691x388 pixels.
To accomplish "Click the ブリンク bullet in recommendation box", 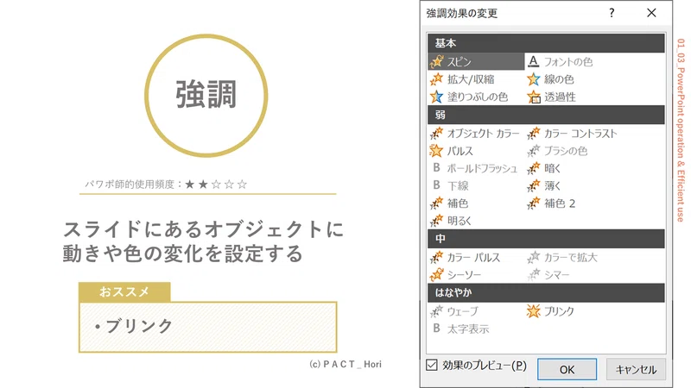I will [x=134, y=326].
